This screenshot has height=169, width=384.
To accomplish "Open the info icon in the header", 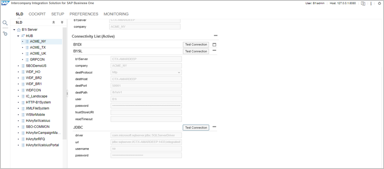I will [x=371, y=4].
